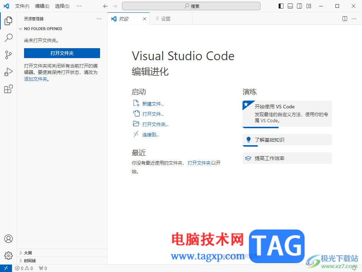Toggle the secondary side bar layout icon

(299, 6)
